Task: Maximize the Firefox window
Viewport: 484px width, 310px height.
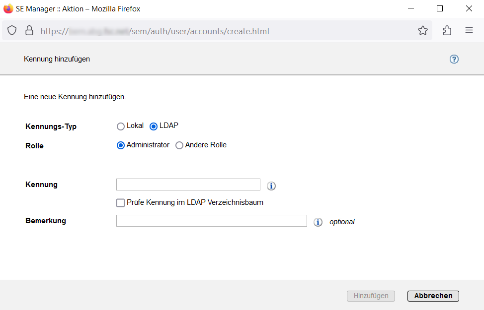Action: [x=439, y=8]
